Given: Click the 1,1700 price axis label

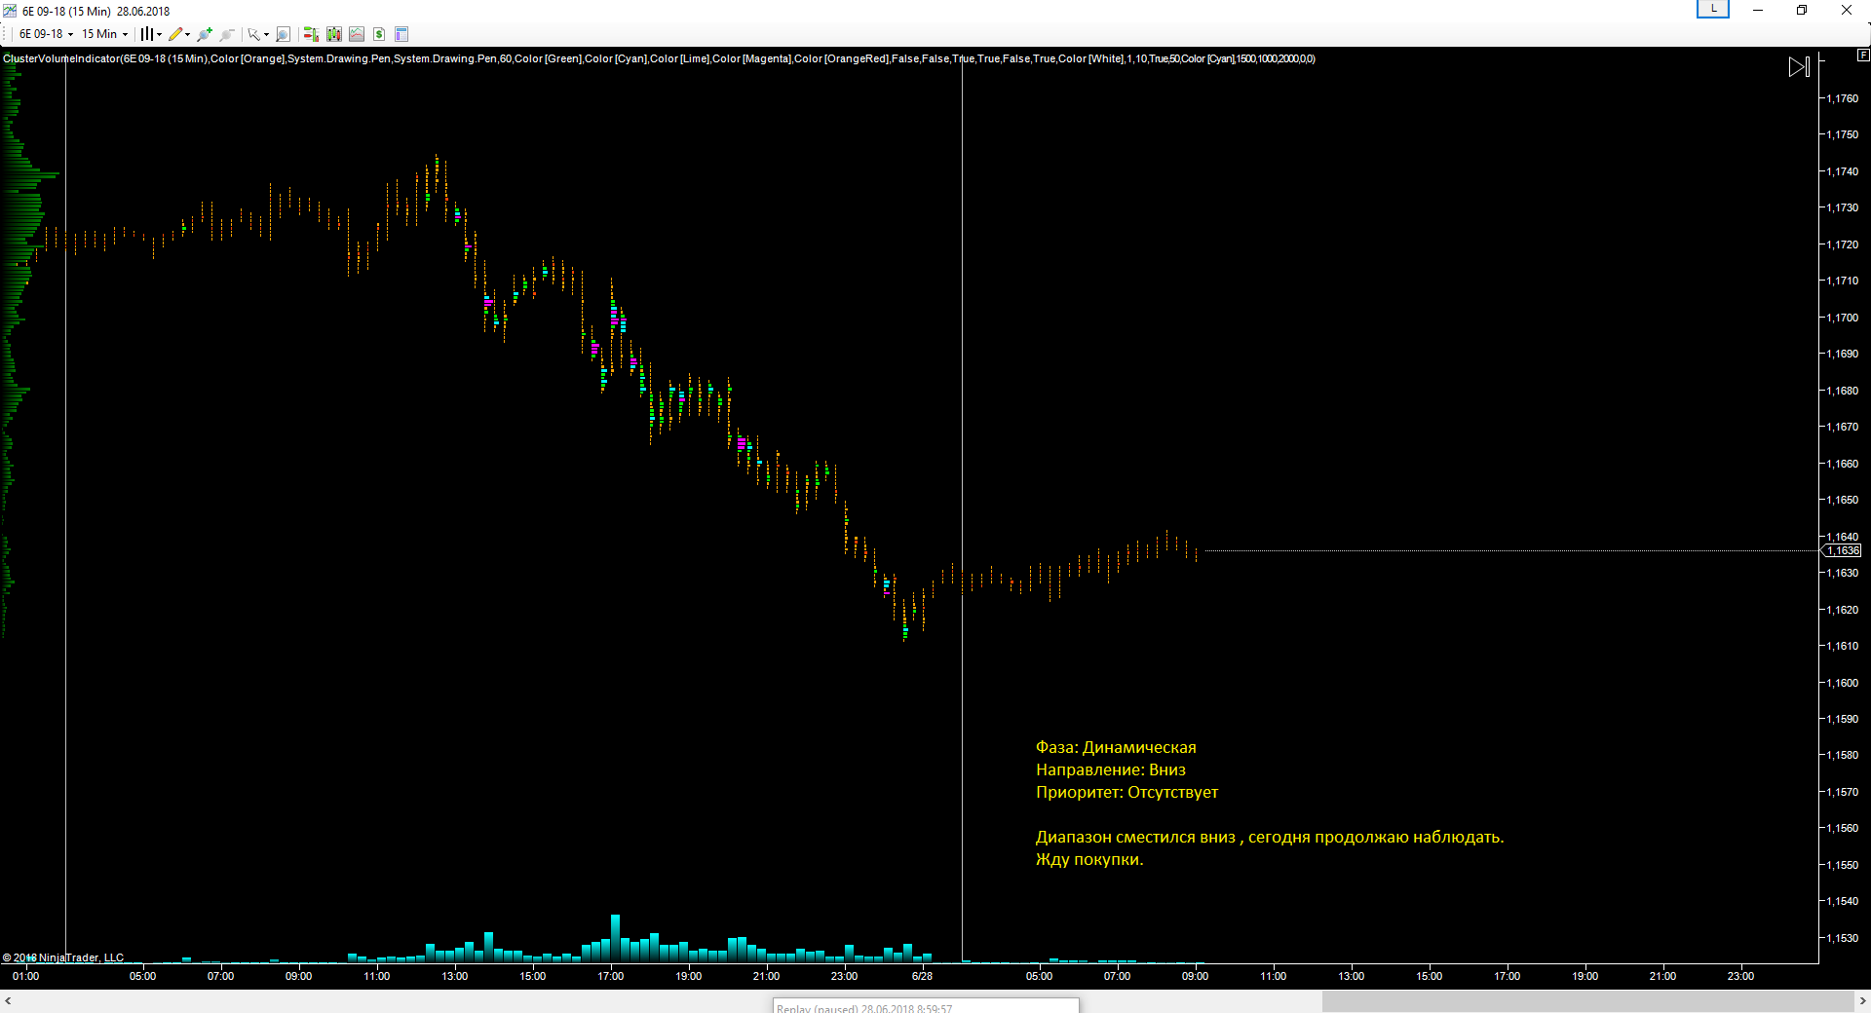Looking at the screenshot, I should coord(1842,318).
